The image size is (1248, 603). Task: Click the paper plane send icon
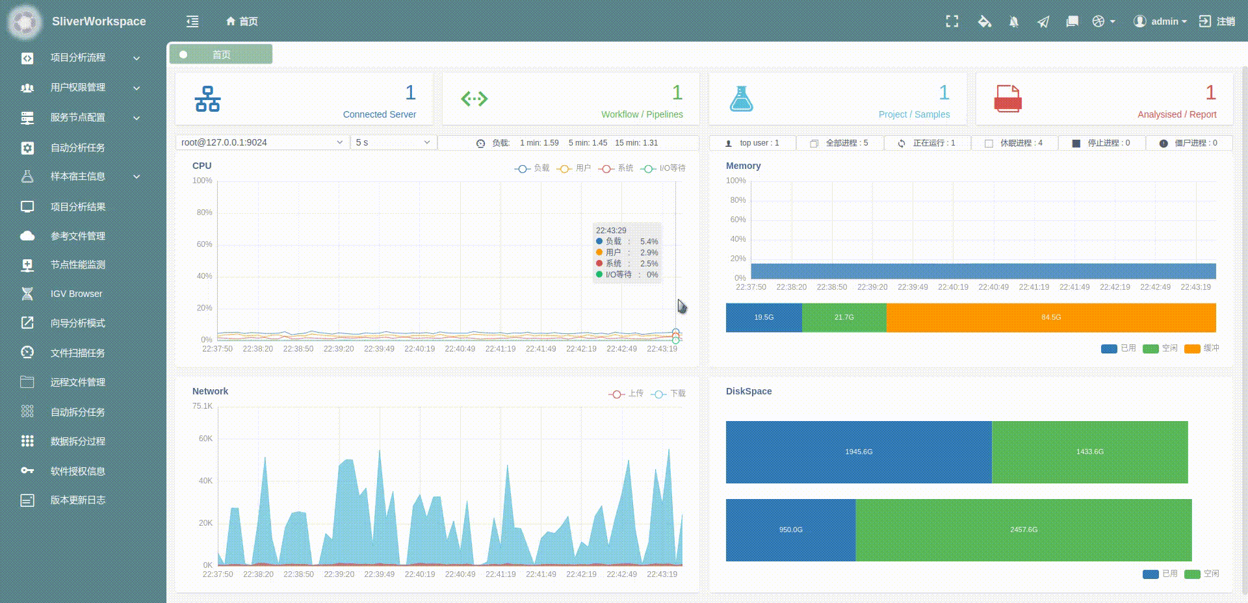pyautogui.click(x=1043, y=21)
